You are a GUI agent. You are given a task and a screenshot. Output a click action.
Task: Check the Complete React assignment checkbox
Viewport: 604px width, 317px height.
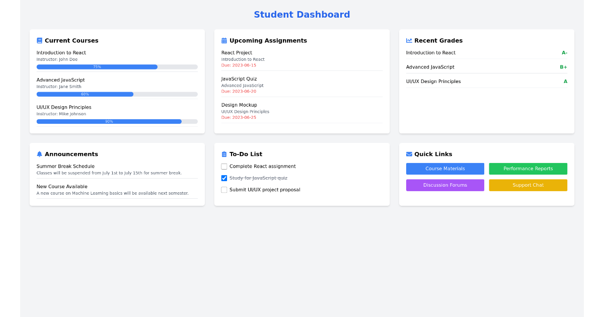[x=224, y=166]
